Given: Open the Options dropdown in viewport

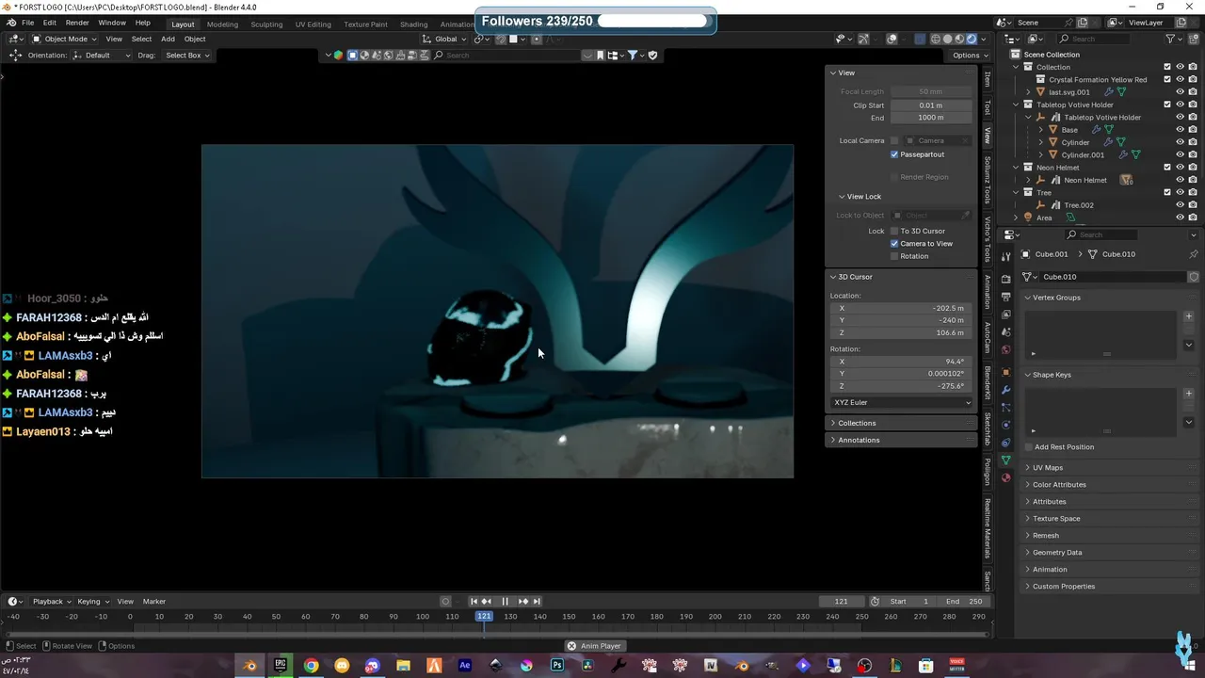Looking at the screenshot, I should (969, 56).
